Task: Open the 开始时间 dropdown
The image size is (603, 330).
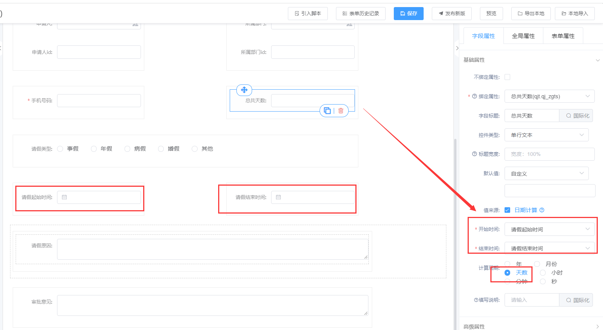Action: coord(550,229)
